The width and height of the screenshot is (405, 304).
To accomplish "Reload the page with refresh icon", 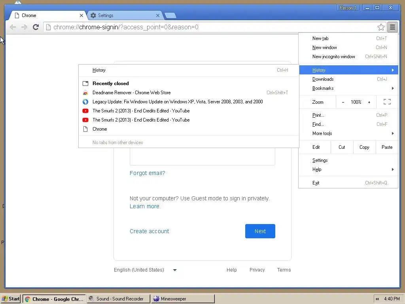I will 36,27.
